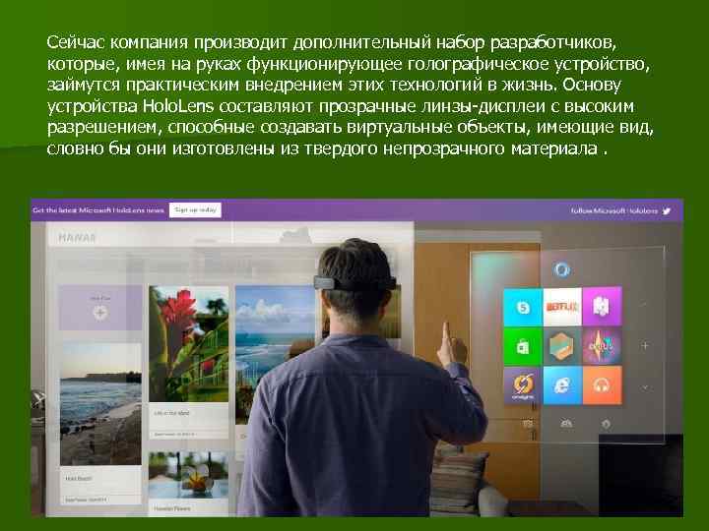Open the colorful purple game tile
The width and height of the screenshot is (709, 531).
pos(602,346)
